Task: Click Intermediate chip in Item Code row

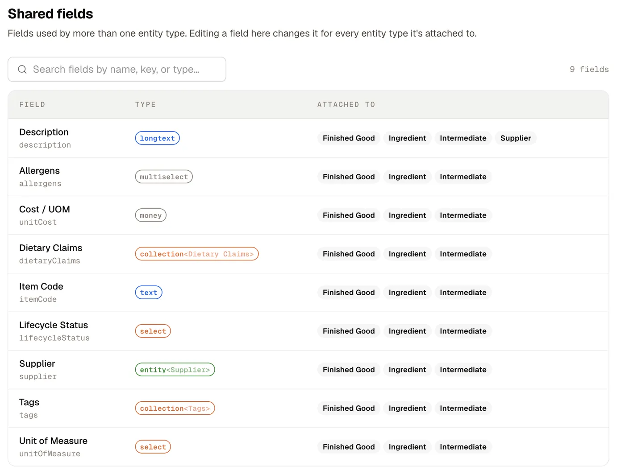Action: tap(463, 293)
